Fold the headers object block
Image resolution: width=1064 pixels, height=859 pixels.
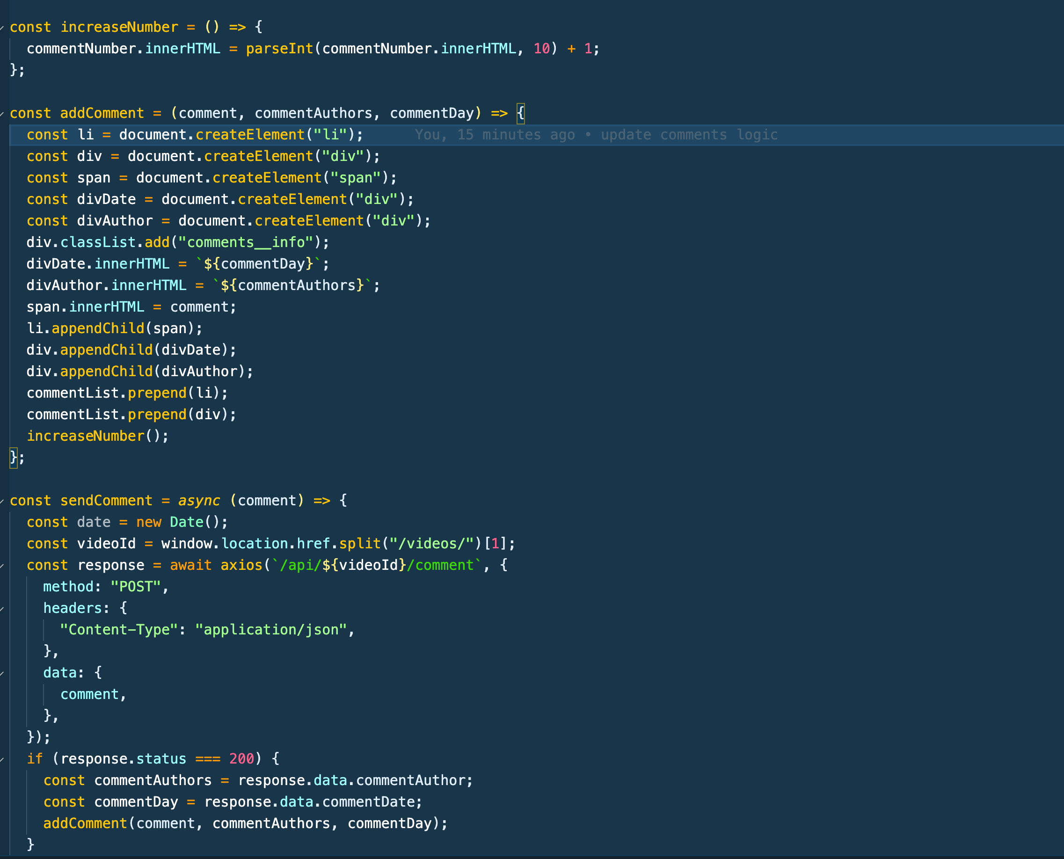[2, 609]
